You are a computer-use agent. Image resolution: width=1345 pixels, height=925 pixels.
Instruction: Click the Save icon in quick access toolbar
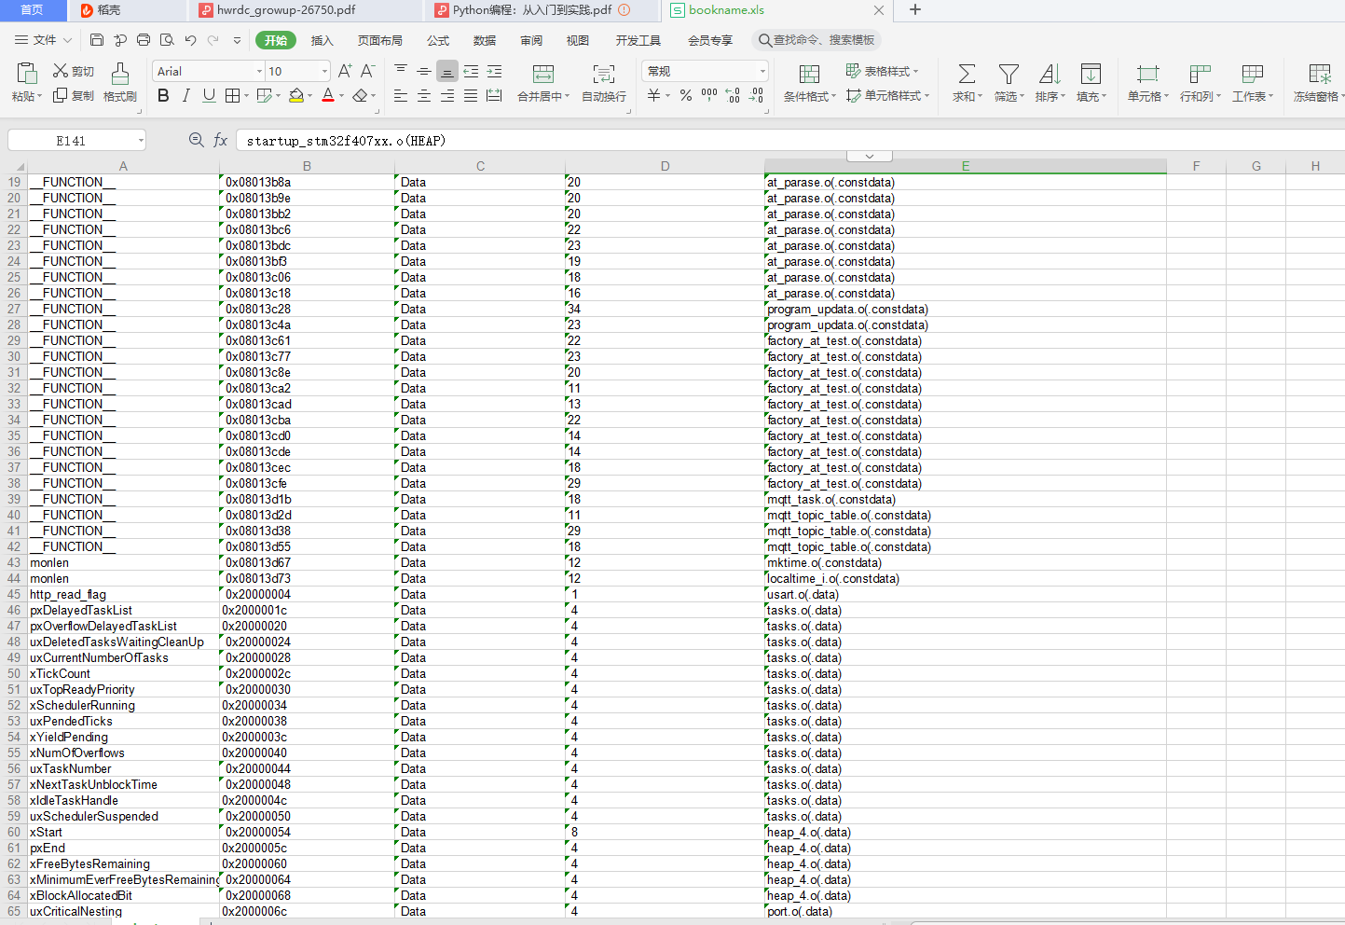tap(97, 40)
